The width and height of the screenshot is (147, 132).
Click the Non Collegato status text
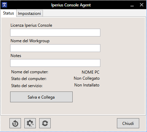click(87, 78)
